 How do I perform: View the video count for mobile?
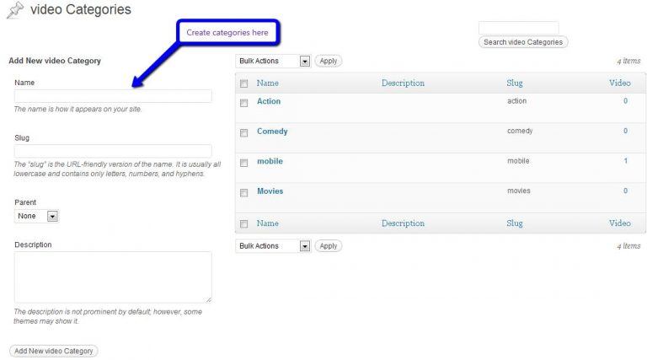pyautogui.click(x=625, y=161)
